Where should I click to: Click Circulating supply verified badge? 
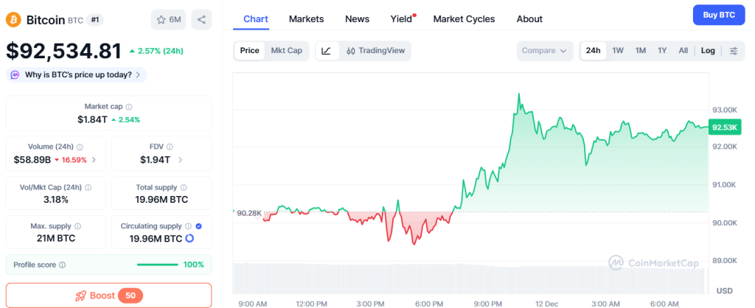click(198, 226)
